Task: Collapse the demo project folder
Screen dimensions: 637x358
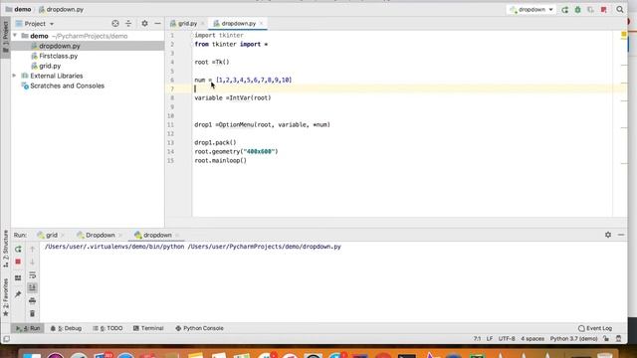Action: pos(15,36)
